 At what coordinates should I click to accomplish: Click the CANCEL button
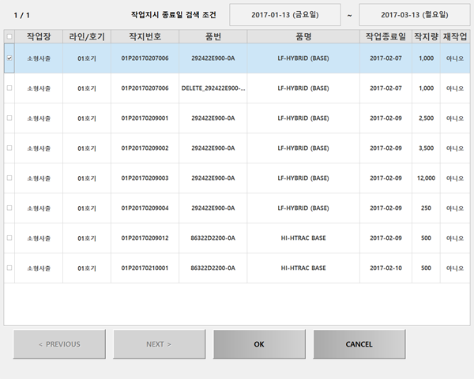coord(359,344)
